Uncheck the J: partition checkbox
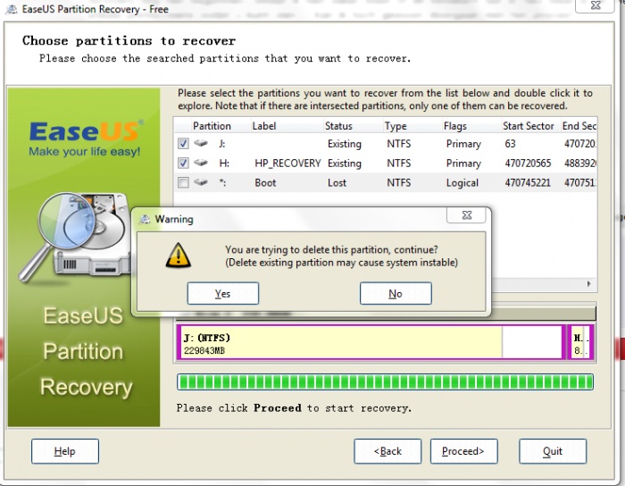This screenshot has height=486, width=625. (x=183, y=144)
